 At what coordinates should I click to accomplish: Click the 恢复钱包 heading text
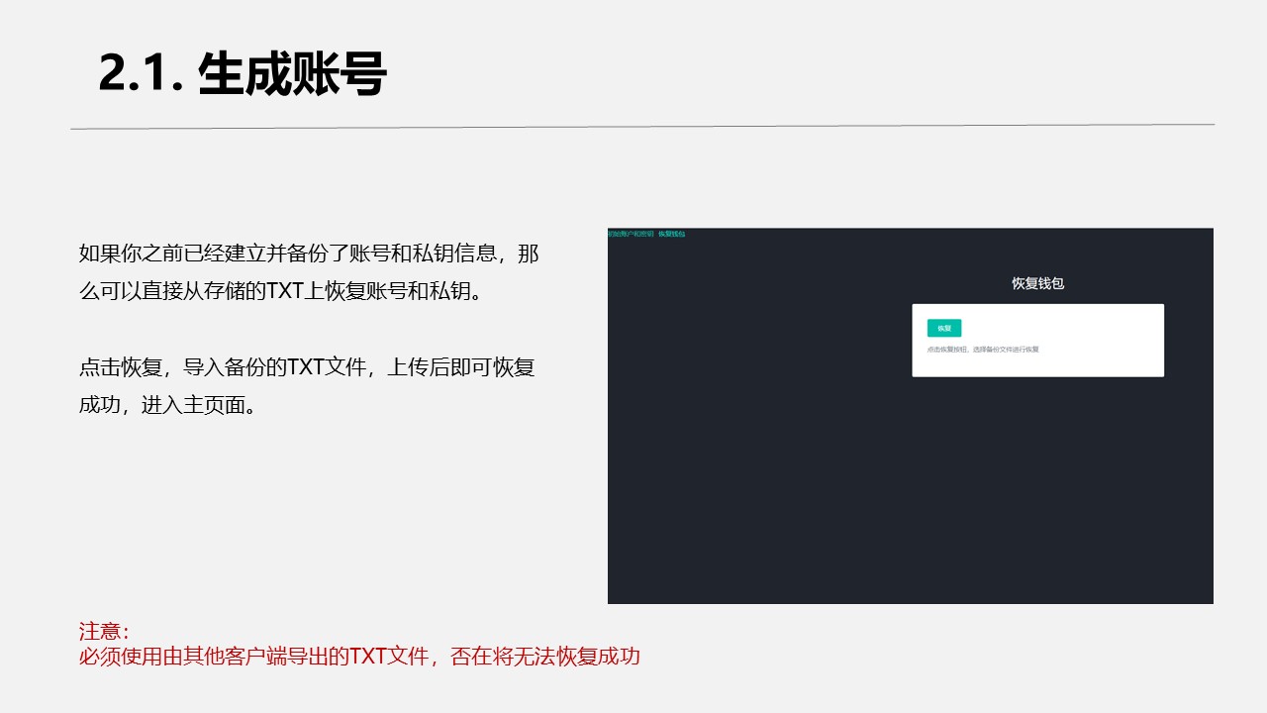(1037, 283)
